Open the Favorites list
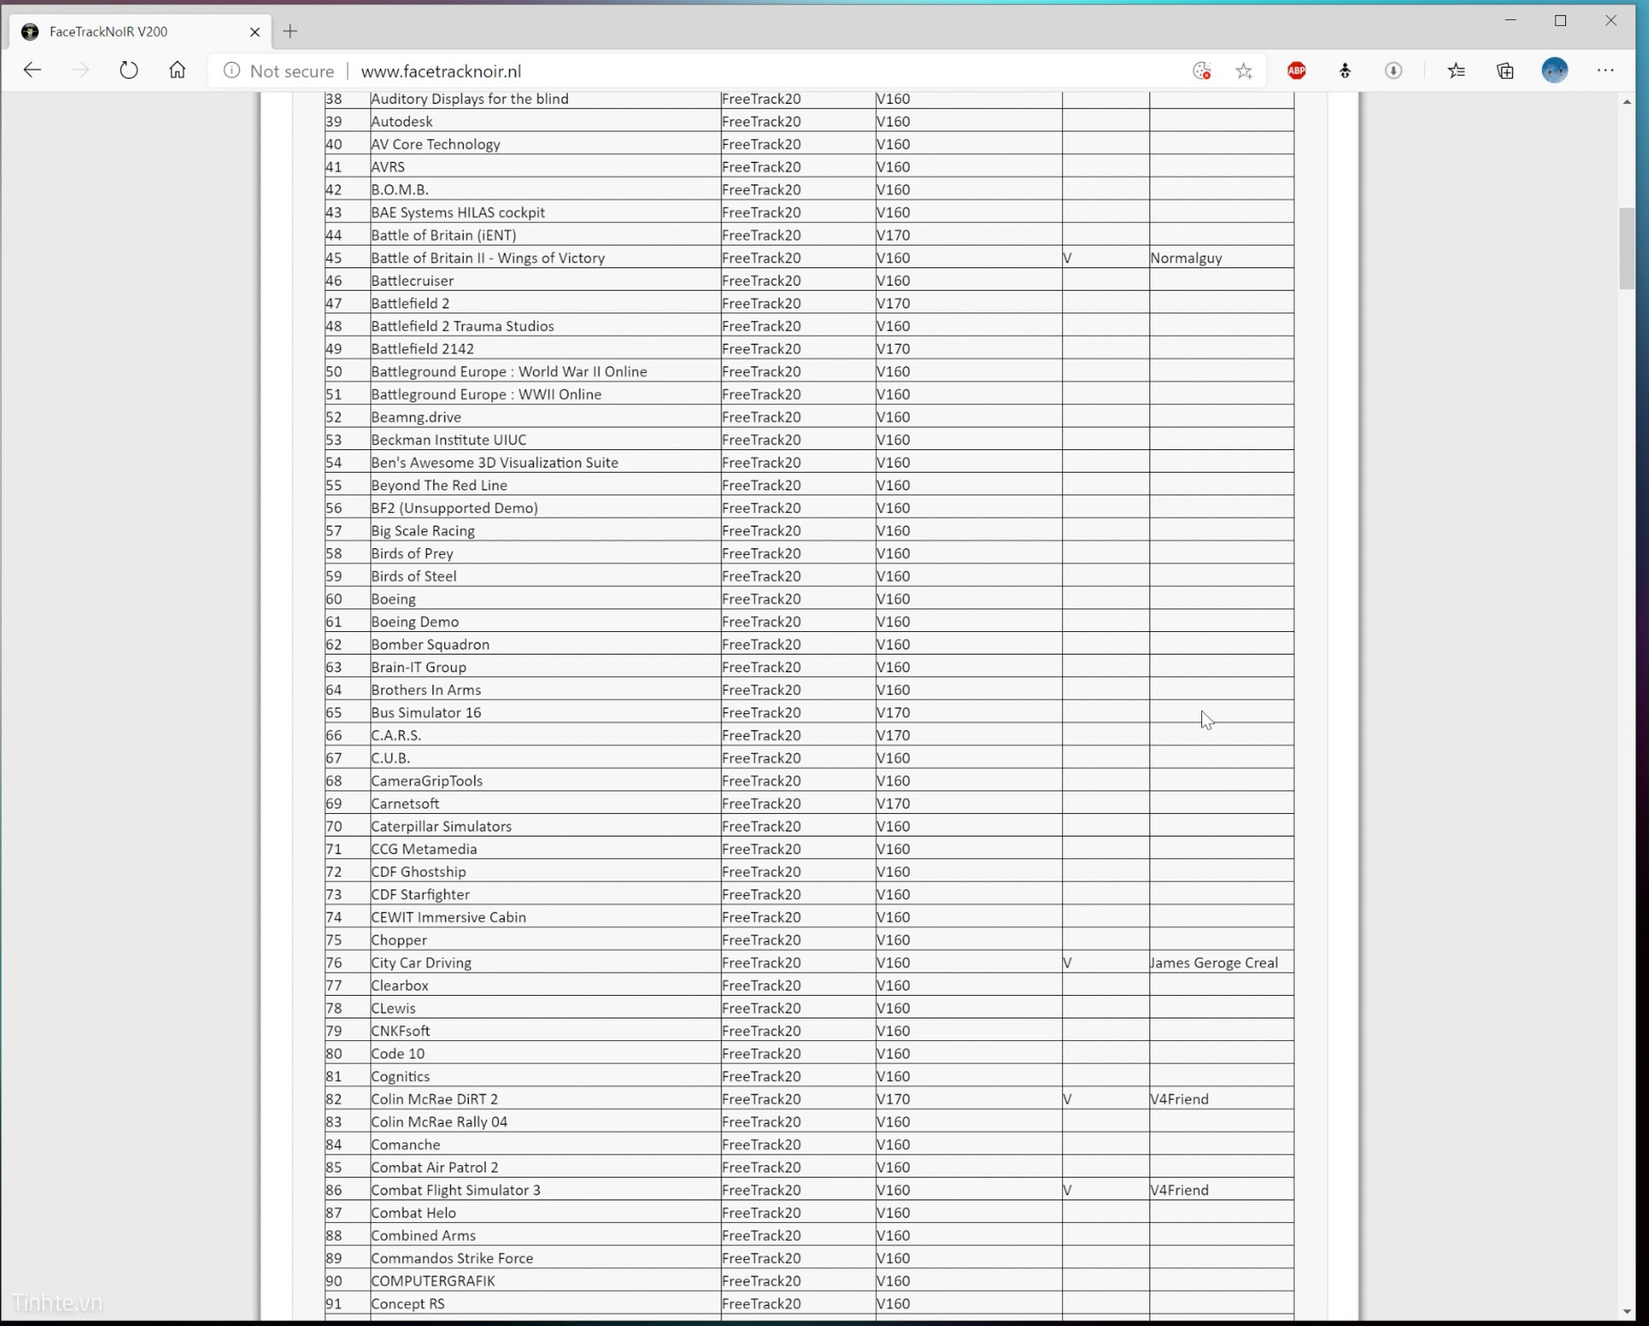The image size is (1649, 1326). click(1456, 71)
